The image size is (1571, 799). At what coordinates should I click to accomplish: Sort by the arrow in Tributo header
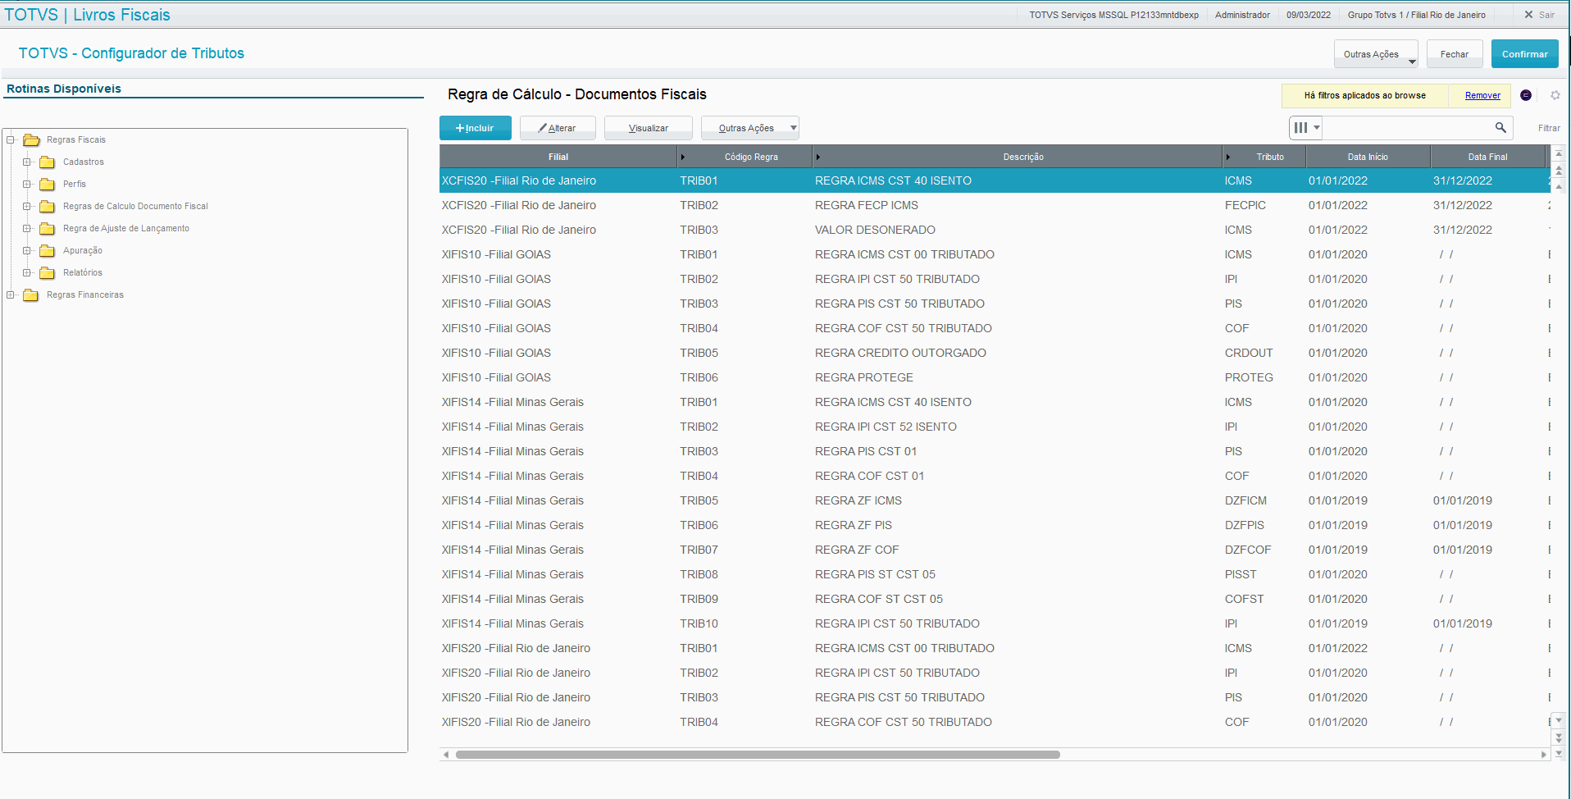click(1228, 157)
